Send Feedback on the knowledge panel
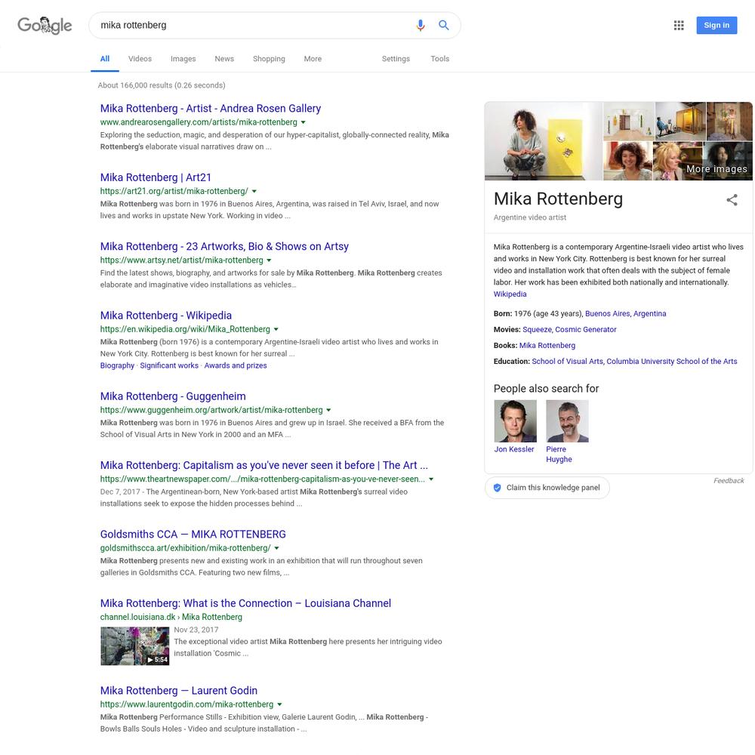The width and height of the screenshot is (755, 755). click(x=729, y=480)
